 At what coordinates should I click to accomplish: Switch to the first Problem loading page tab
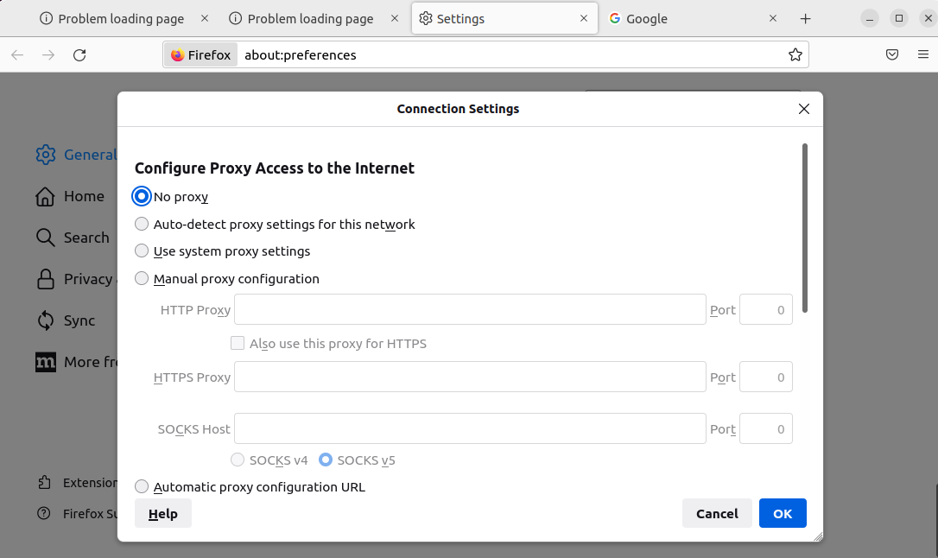pos(121,19)
